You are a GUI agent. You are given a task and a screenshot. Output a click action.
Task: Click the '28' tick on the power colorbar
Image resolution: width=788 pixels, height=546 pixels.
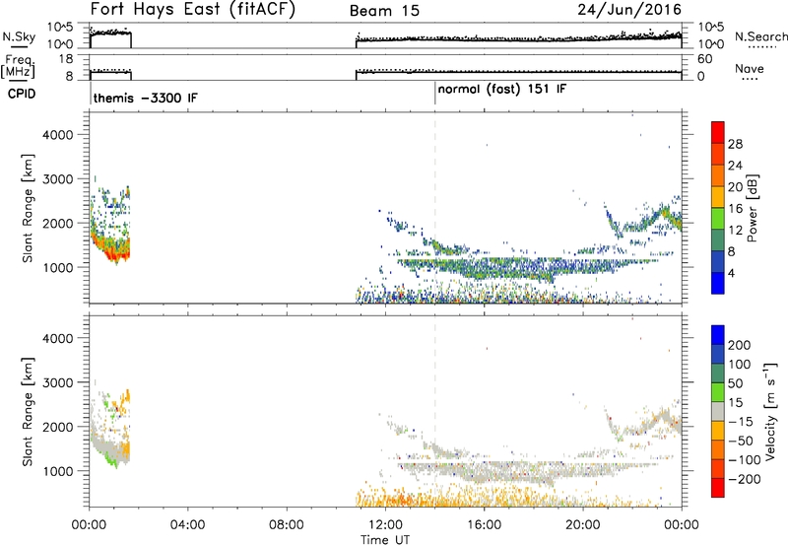click(x=735, y=144)
